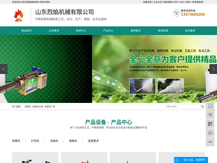Open 企业概况 navigation item

pyautogui.click(x=54, y=30)
